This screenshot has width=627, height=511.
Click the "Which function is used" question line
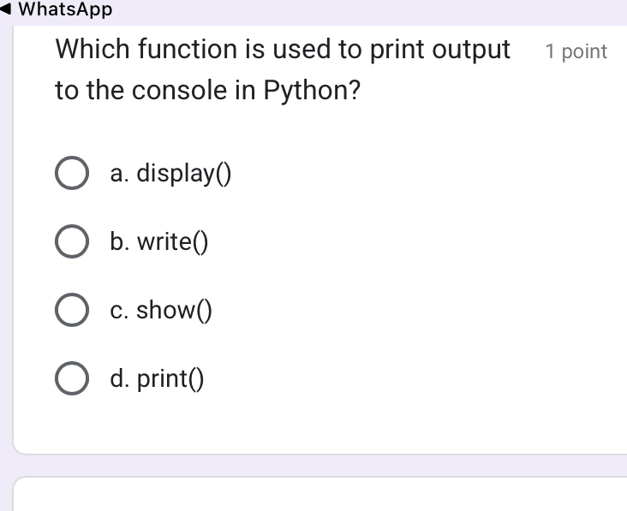click(283, 50)
